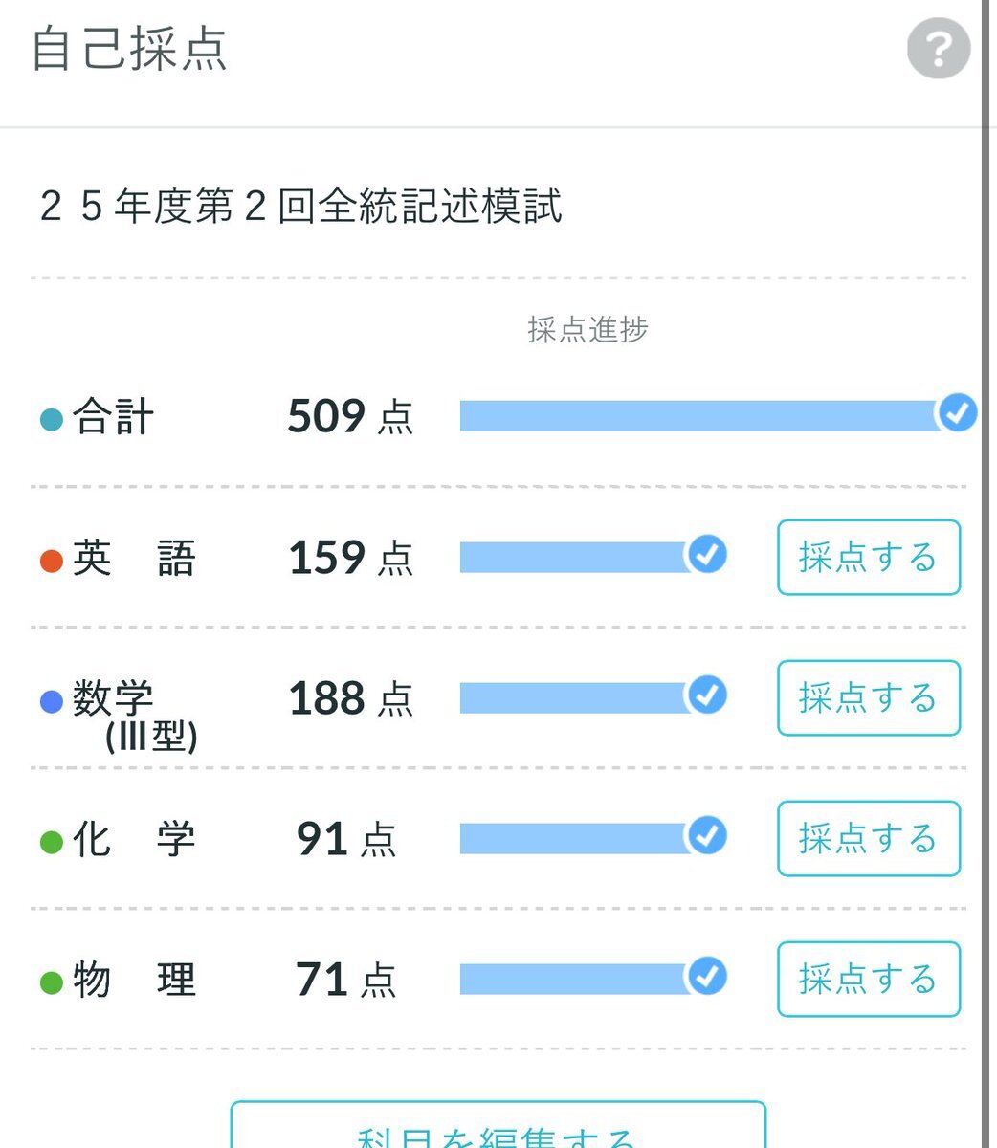This screenshot has height=1148, width=997.
Task: Click the 英語 scoring progress bar
Action: (x=581, y=557)
